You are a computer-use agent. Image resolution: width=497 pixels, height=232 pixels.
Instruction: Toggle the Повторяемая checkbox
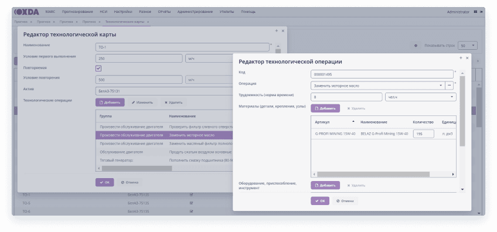point(98,69)
